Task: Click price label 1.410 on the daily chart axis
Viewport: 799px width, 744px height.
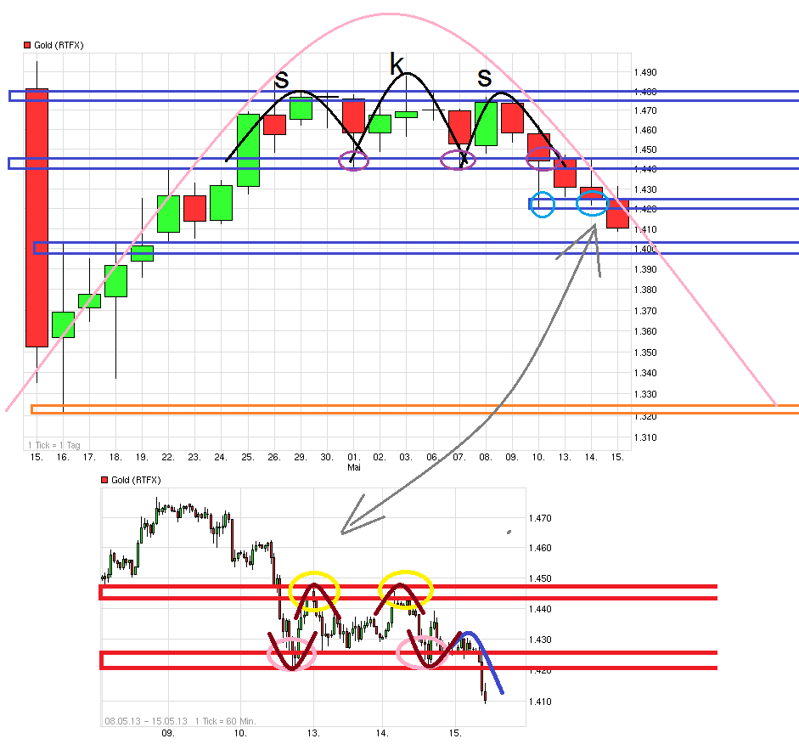Action: pos(645,229)
